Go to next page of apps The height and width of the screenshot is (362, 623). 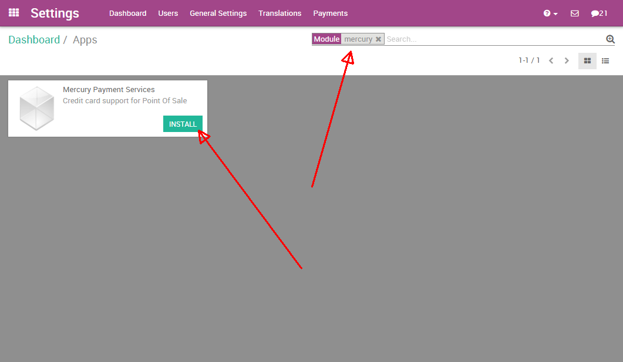(567, 61)
